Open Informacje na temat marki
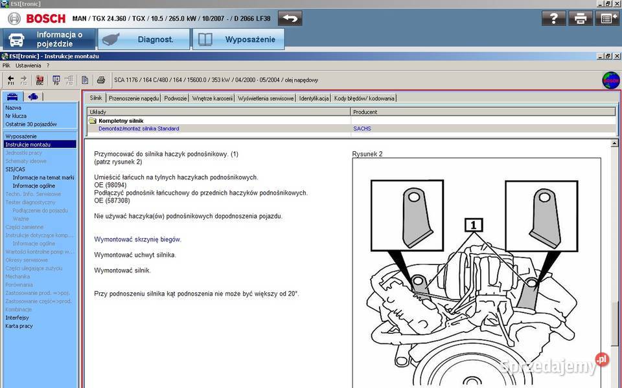622x388 pixels. [x=43, y=178]
